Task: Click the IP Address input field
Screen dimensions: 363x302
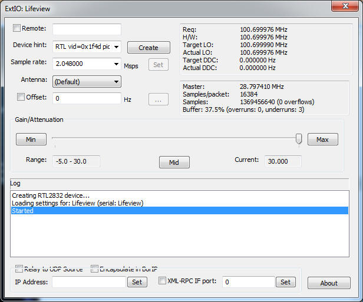Action: pos(89,282)
